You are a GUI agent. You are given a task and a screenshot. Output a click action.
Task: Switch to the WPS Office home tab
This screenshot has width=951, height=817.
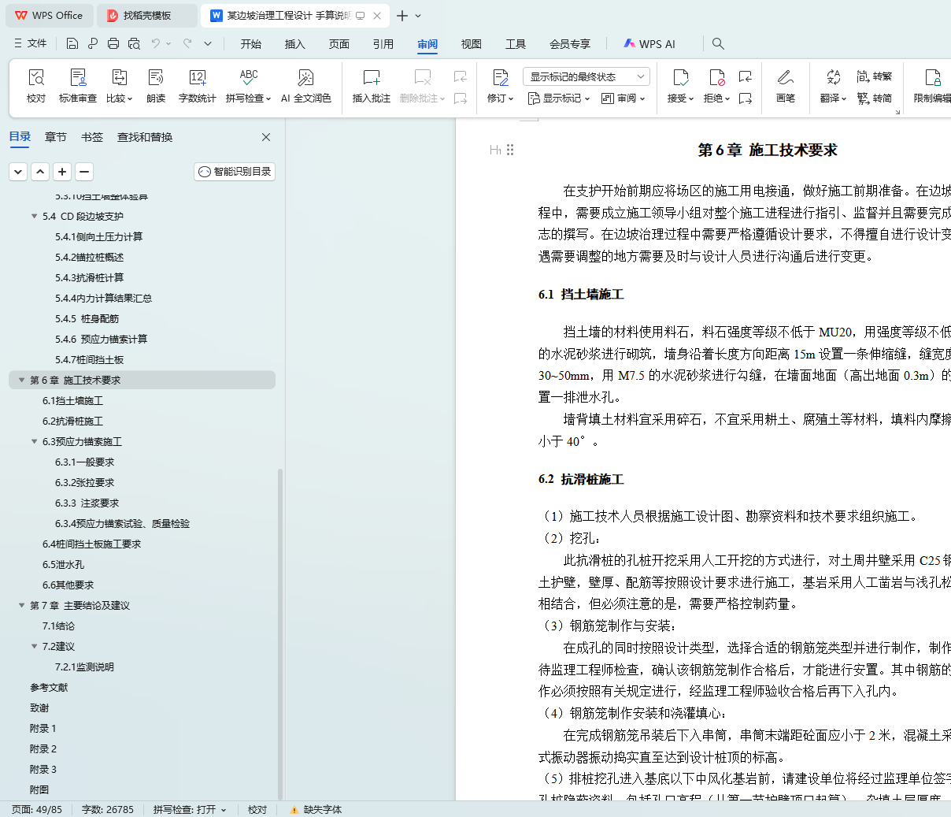point(49,16)
